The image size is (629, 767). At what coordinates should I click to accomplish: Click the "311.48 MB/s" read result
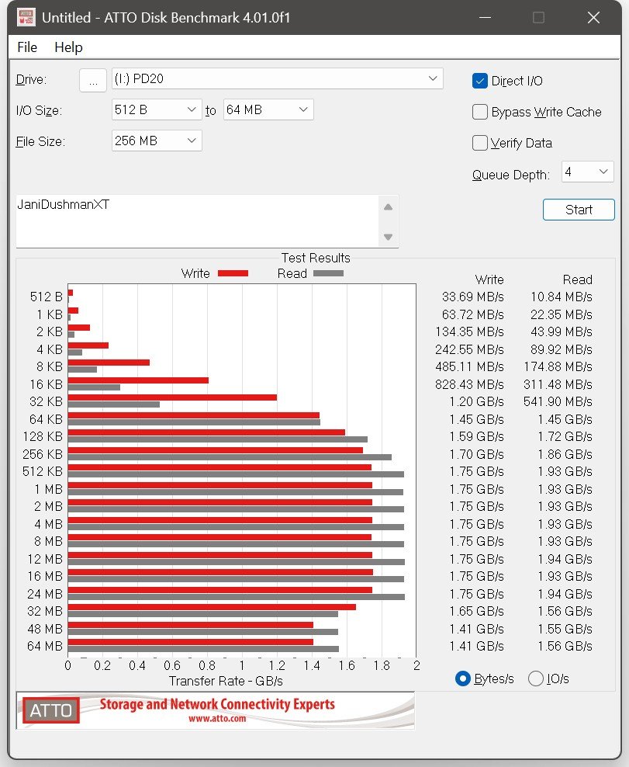[x=558, y=384]
